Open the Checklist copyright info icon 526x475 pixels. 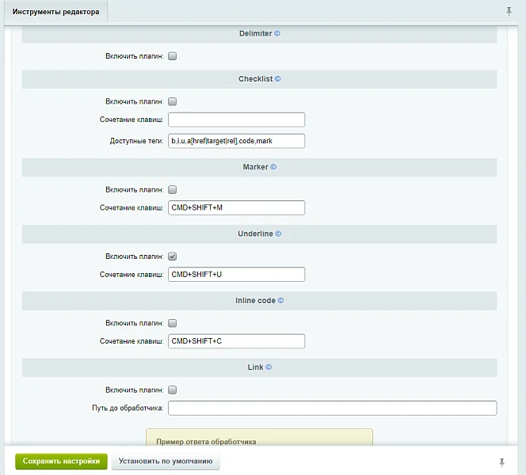click(x=278, y=79)
